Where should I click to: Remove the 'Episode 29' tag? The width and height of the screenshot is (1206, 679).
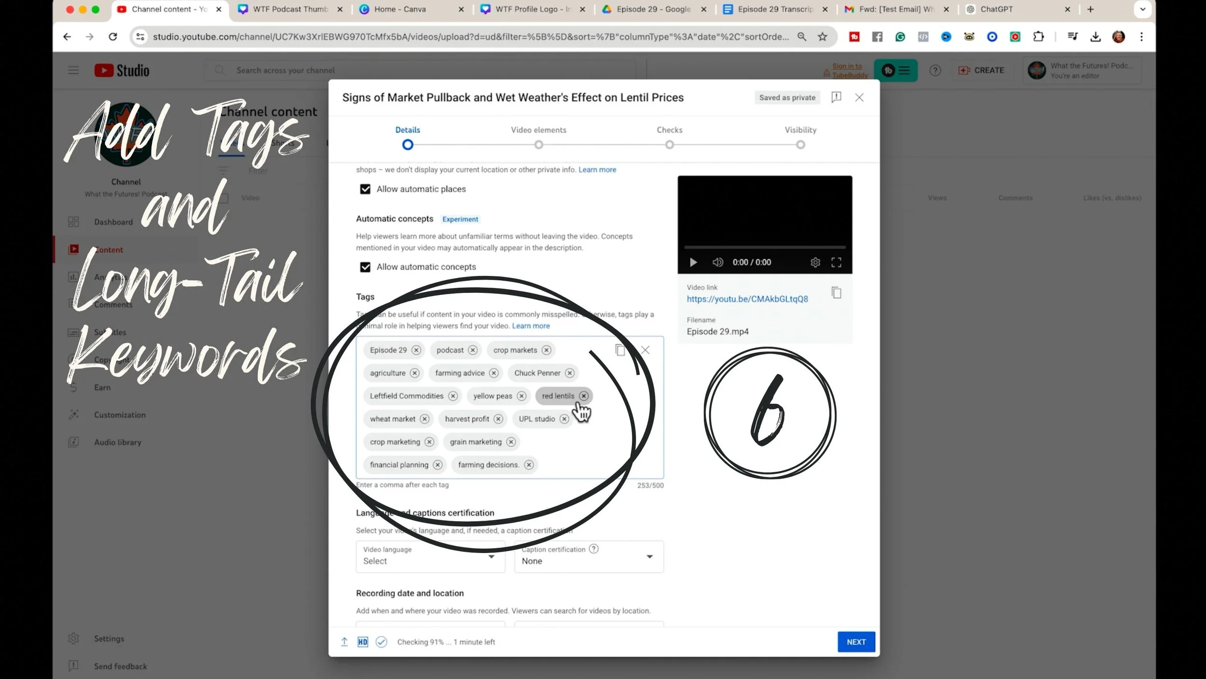(416, 350)
